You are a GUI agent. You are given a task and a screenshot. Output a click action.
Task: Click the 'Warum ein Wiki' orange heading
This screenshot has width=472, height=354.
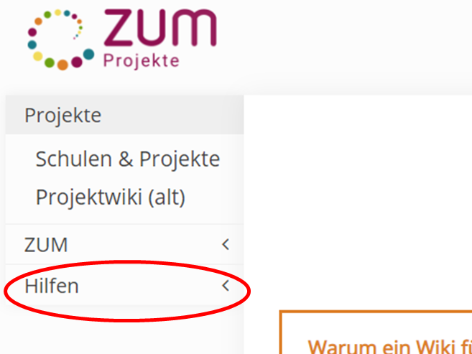[390, 347]
